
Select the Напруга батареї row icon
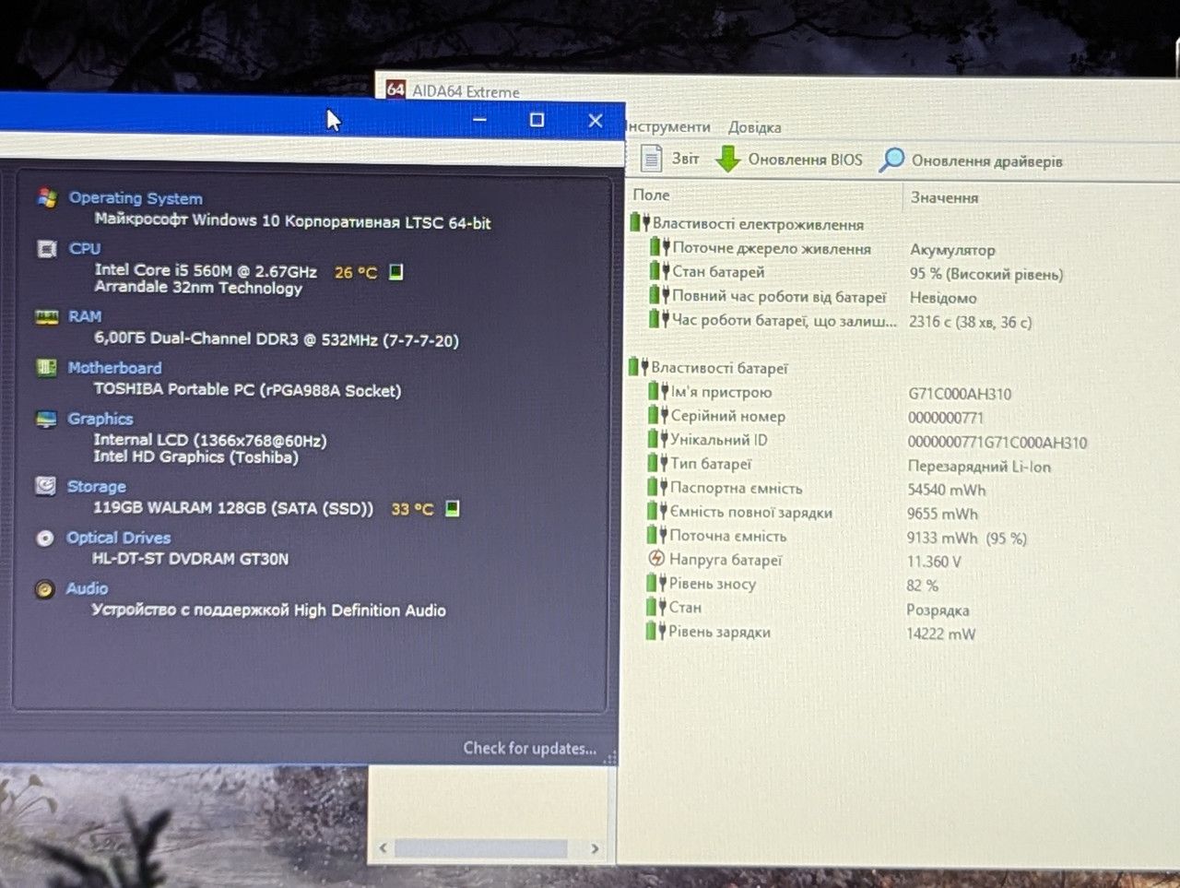pos(656,559)
